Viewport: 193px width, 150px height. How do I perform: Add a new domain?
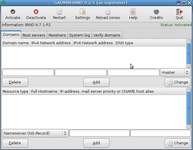click(x=96, y=82)
